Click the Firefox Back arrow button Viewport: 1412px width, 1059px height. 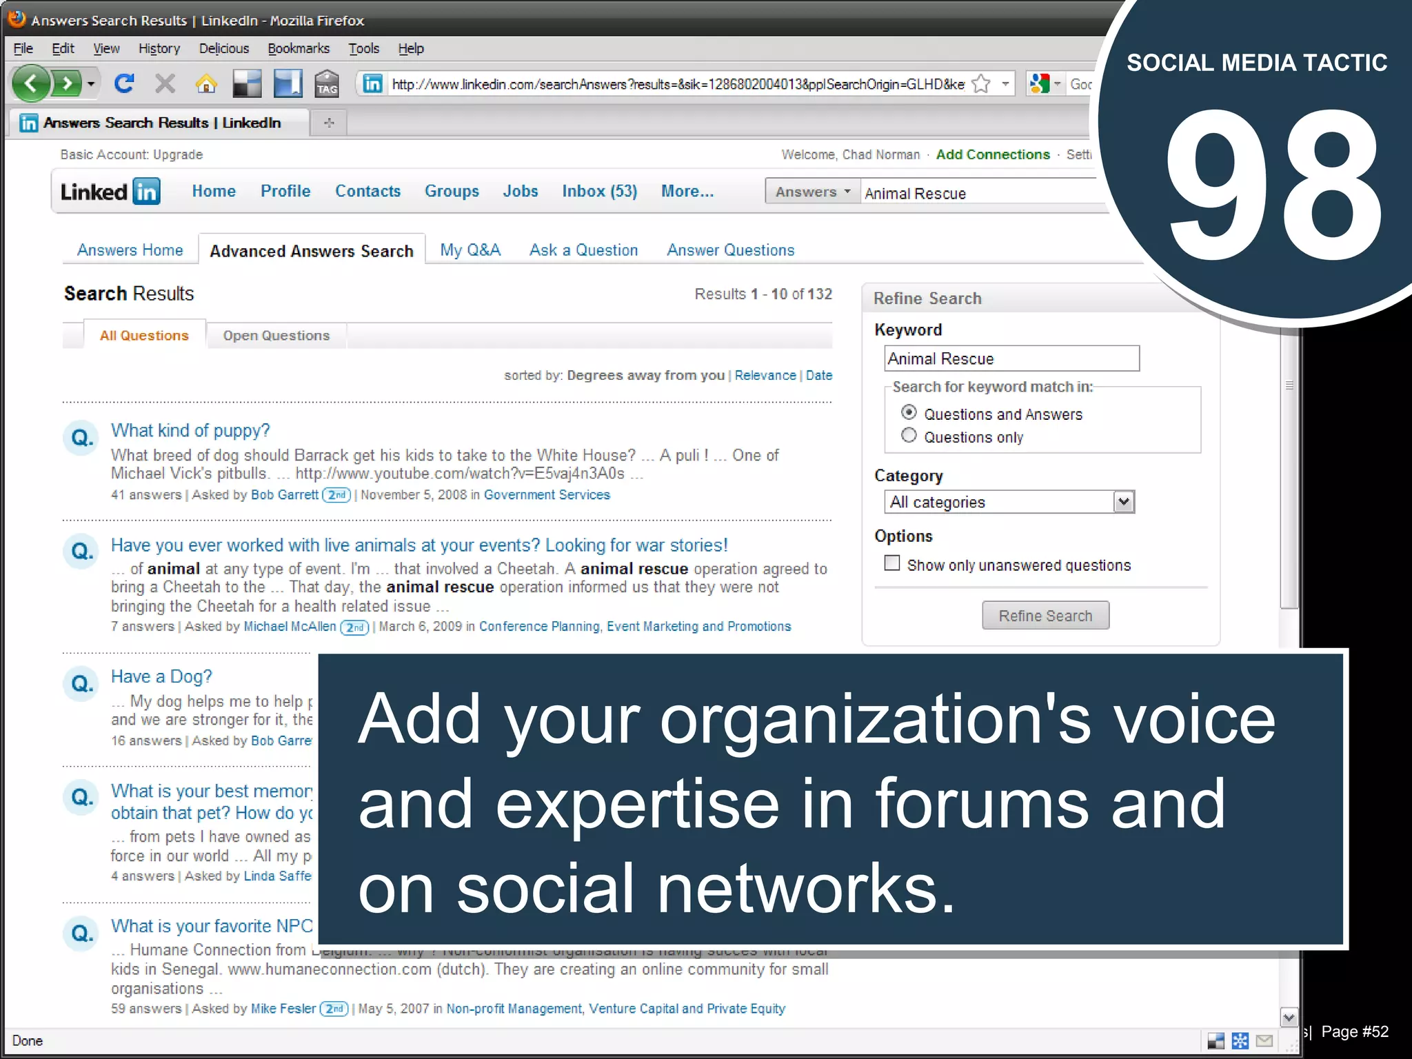31,84
